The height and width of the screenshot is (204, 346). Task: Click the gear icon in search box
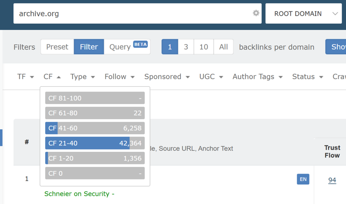pos(256,13)
